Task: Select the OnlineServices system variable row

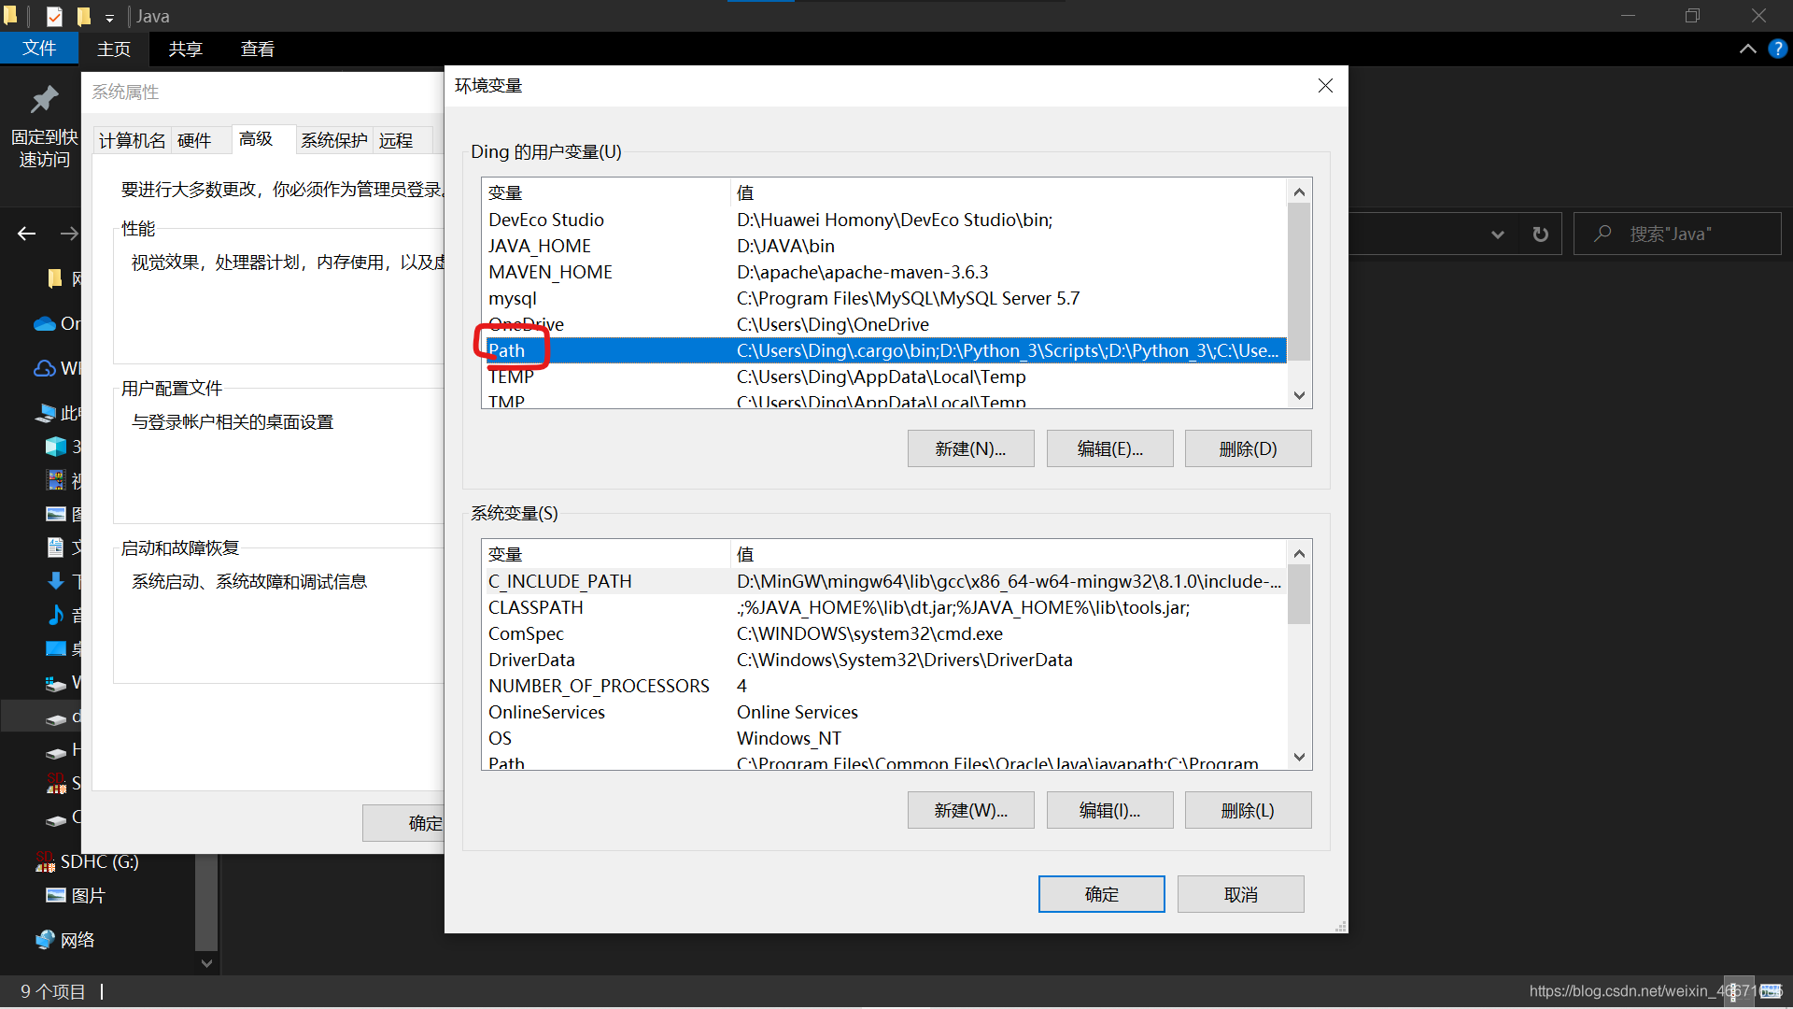Action: (884, 712)
